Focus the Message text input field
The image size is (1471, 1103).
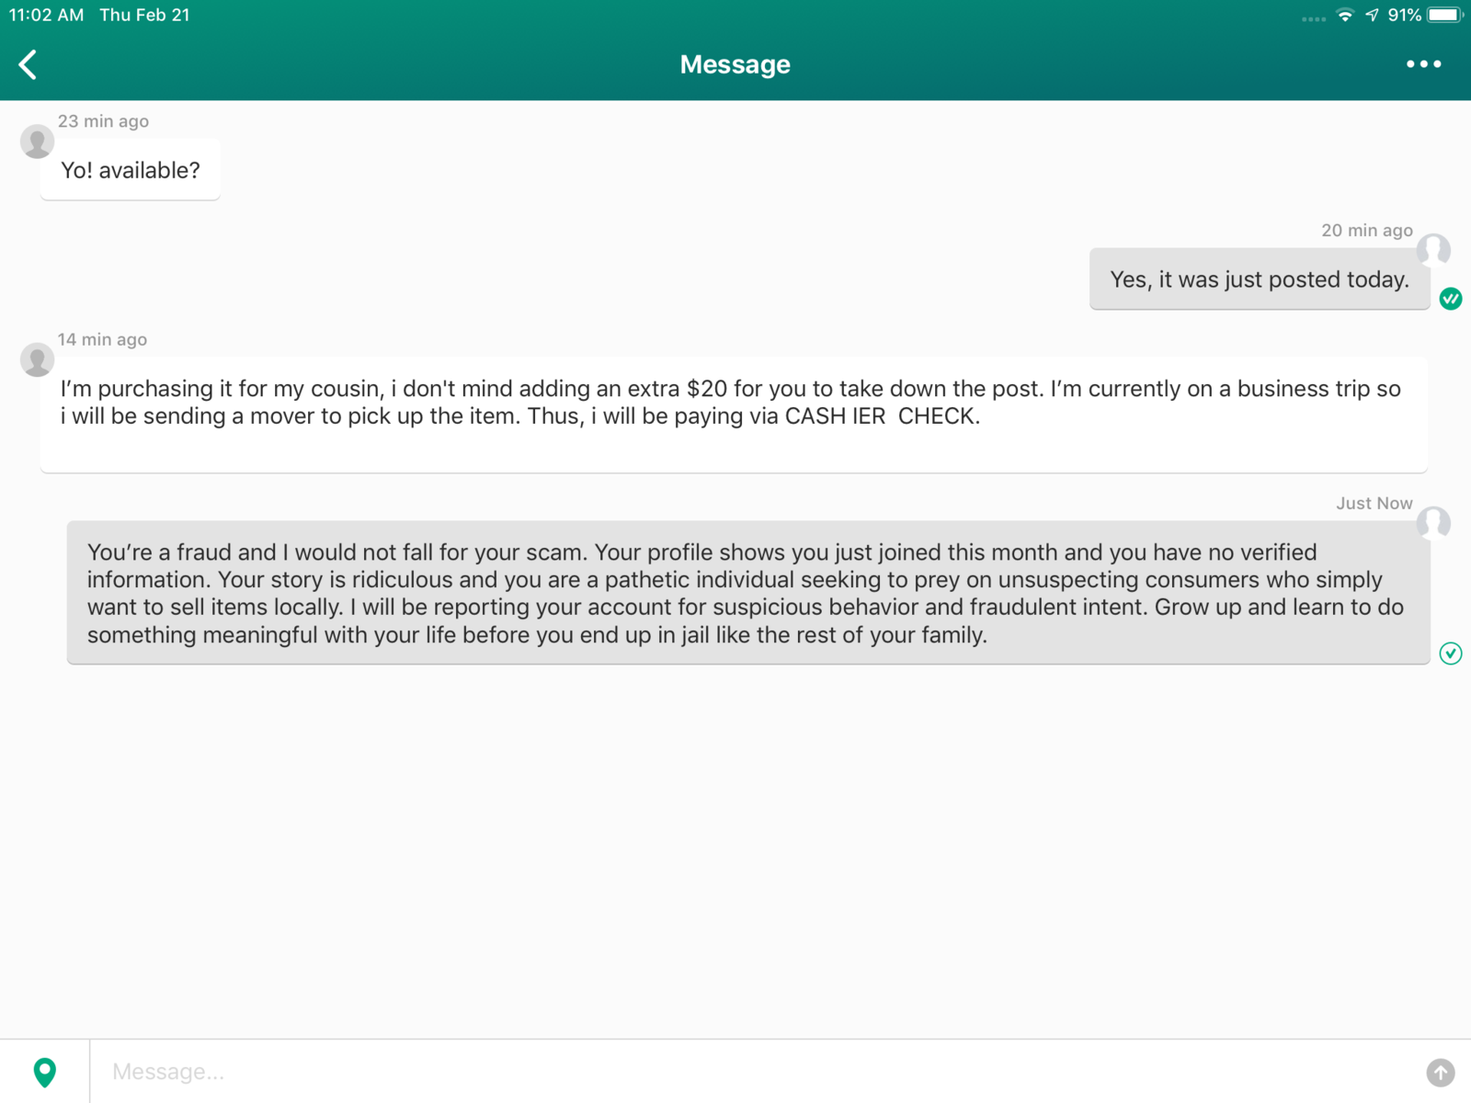point(754,1072)
